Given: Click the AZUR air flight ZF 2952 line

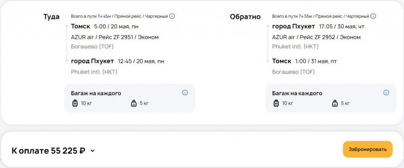Looking at the screenshot, I should pyautogui.click(x=316, y=37).
